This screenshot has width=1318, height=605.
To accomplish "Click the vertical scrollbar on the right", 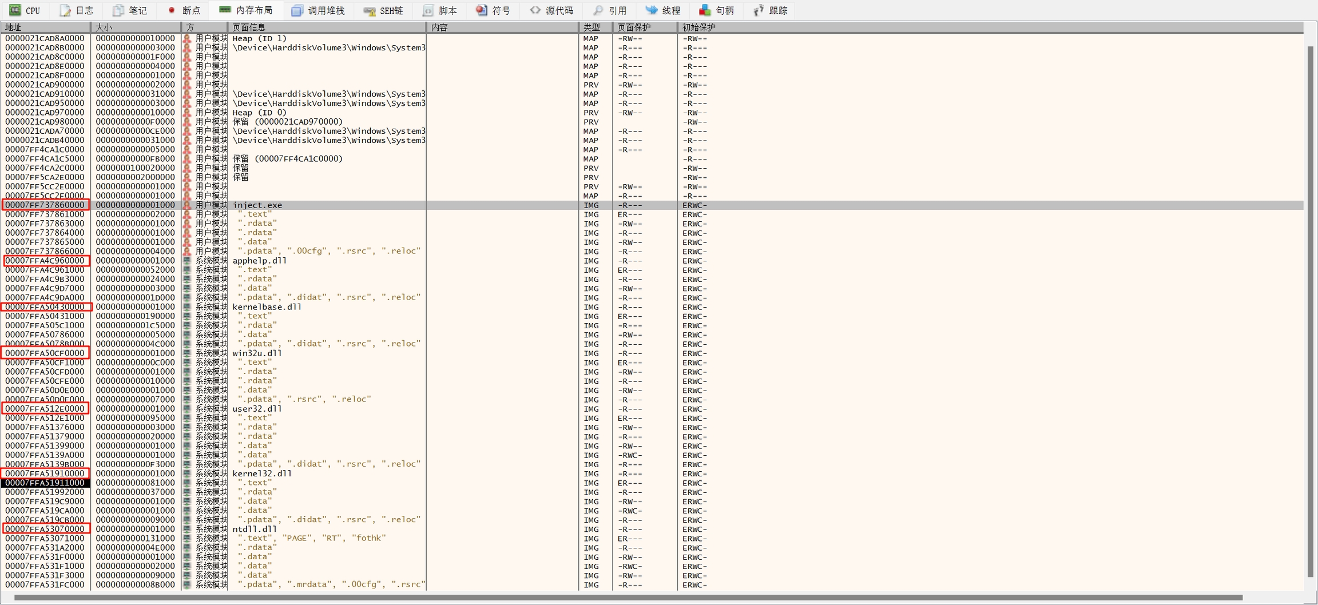I will 1310,312.
